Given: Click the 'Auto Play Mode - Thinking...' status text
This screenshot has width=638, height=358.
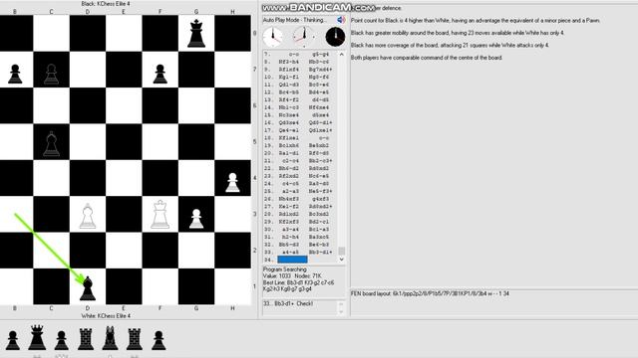Looking at the screenshot, I should 295,20.
